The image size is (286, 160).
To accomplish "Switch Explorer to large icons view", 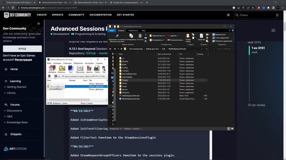I will click(x=232, y=128).
